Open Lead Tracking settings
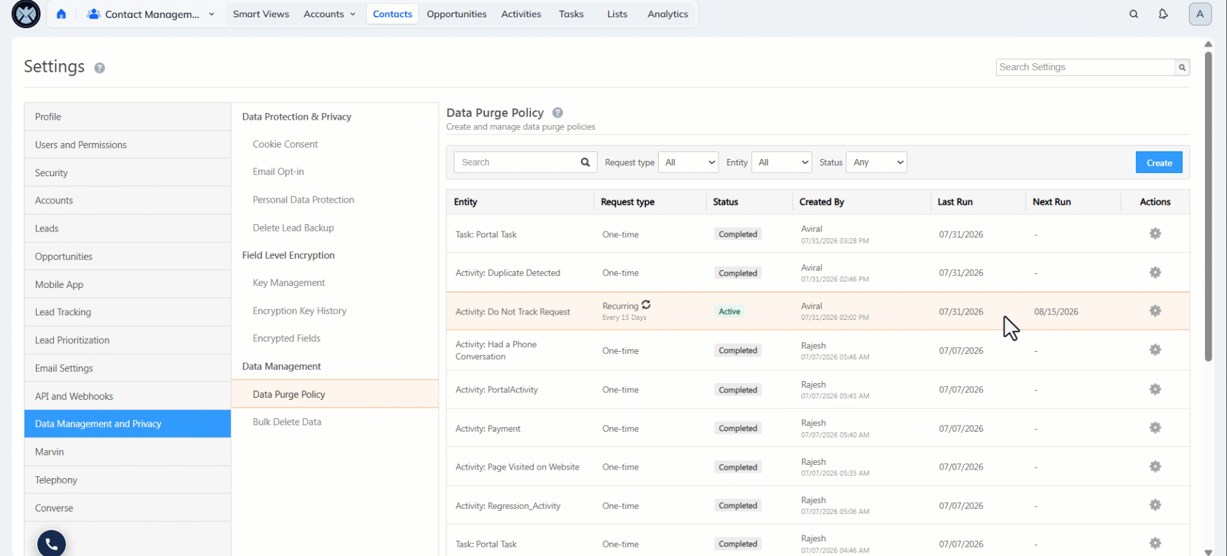 pyautogui.click(x=128, y=312)
